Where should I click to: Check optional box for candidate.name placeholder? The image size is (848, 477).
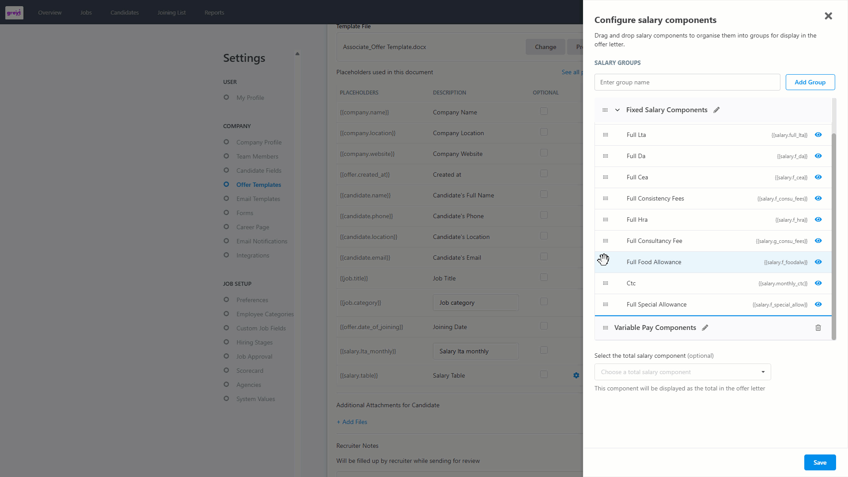(x=544, y=194)
